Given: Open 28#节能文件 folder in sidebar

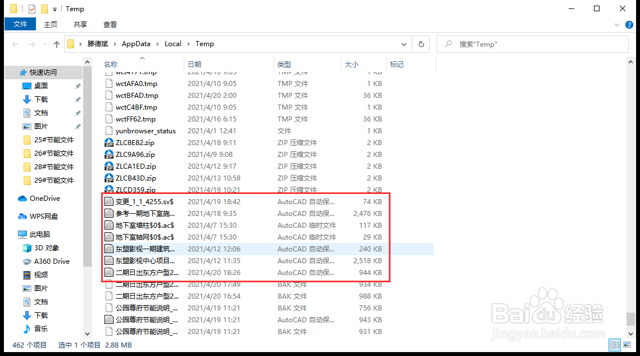Looking at the screenshot, I should [54, 167].
